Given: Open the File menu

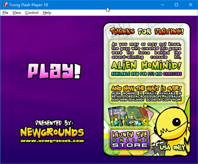Looking at the screenshot, I should tap(5, 13).
